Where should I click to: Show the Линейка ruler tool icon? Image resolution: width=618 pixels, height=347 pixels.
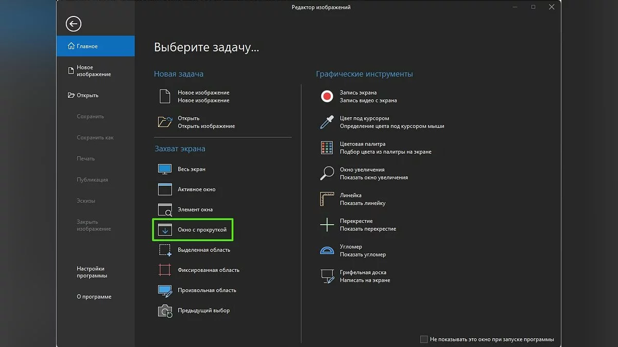coord(327,199)
